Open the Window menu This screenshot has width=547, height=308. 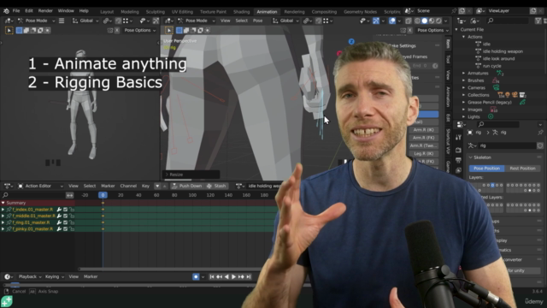pyautogui.click(x=66, y=11)
